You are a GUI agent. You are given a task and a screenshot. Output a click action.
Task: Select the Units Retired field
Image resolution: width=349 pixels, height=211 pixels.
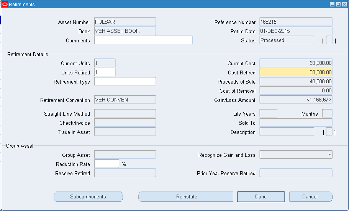(105, 72)
